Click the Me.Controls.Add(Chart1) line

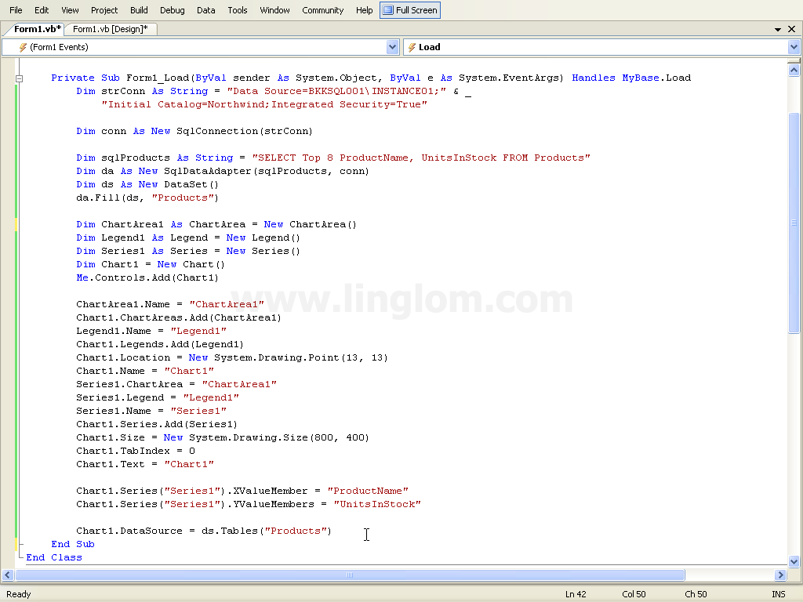147,277
